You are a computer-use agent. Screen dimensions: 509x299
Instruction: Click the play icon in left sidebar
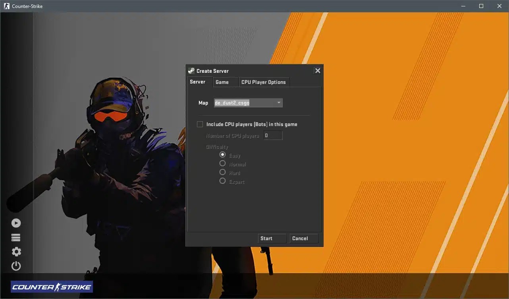click(16, 223)
